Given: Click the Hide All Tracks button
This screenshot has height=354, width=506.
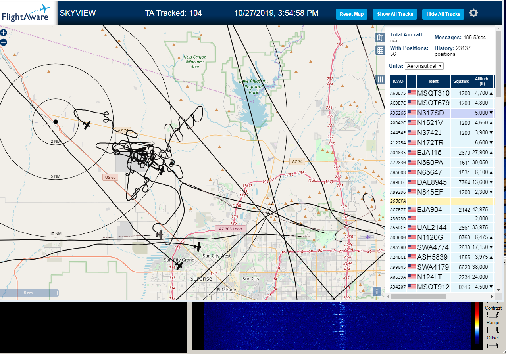Looking at the screenshot, I should pyautogui.click(x=443, y=14).
